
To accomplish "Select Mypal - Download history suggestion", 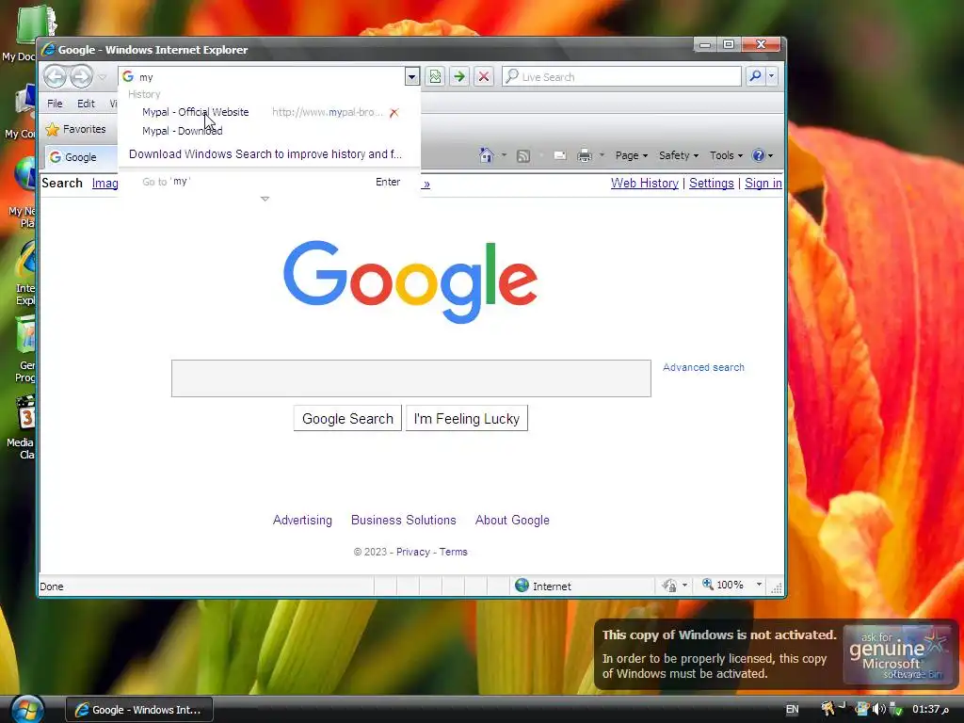I will pyautogui.click(x=182, y=131).
